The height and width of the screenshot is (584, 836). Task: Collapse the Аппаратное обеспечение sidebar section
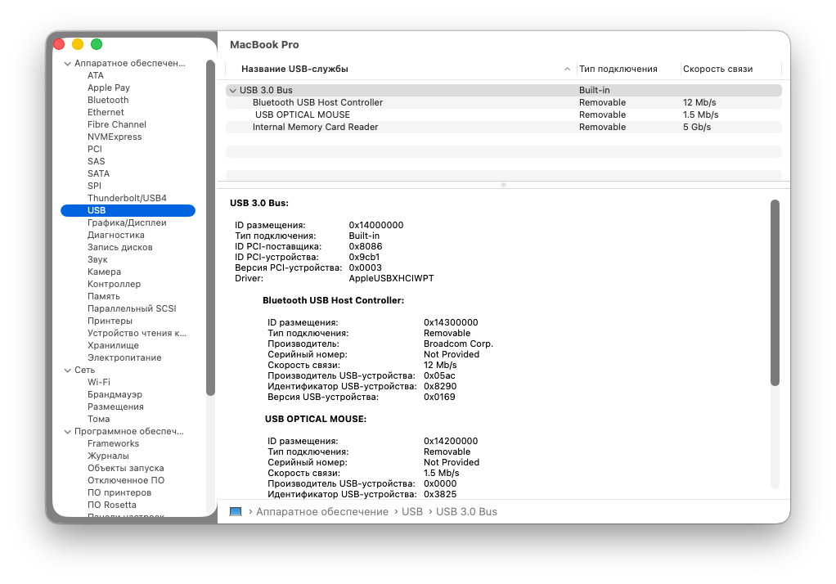[x=67, y=64]
